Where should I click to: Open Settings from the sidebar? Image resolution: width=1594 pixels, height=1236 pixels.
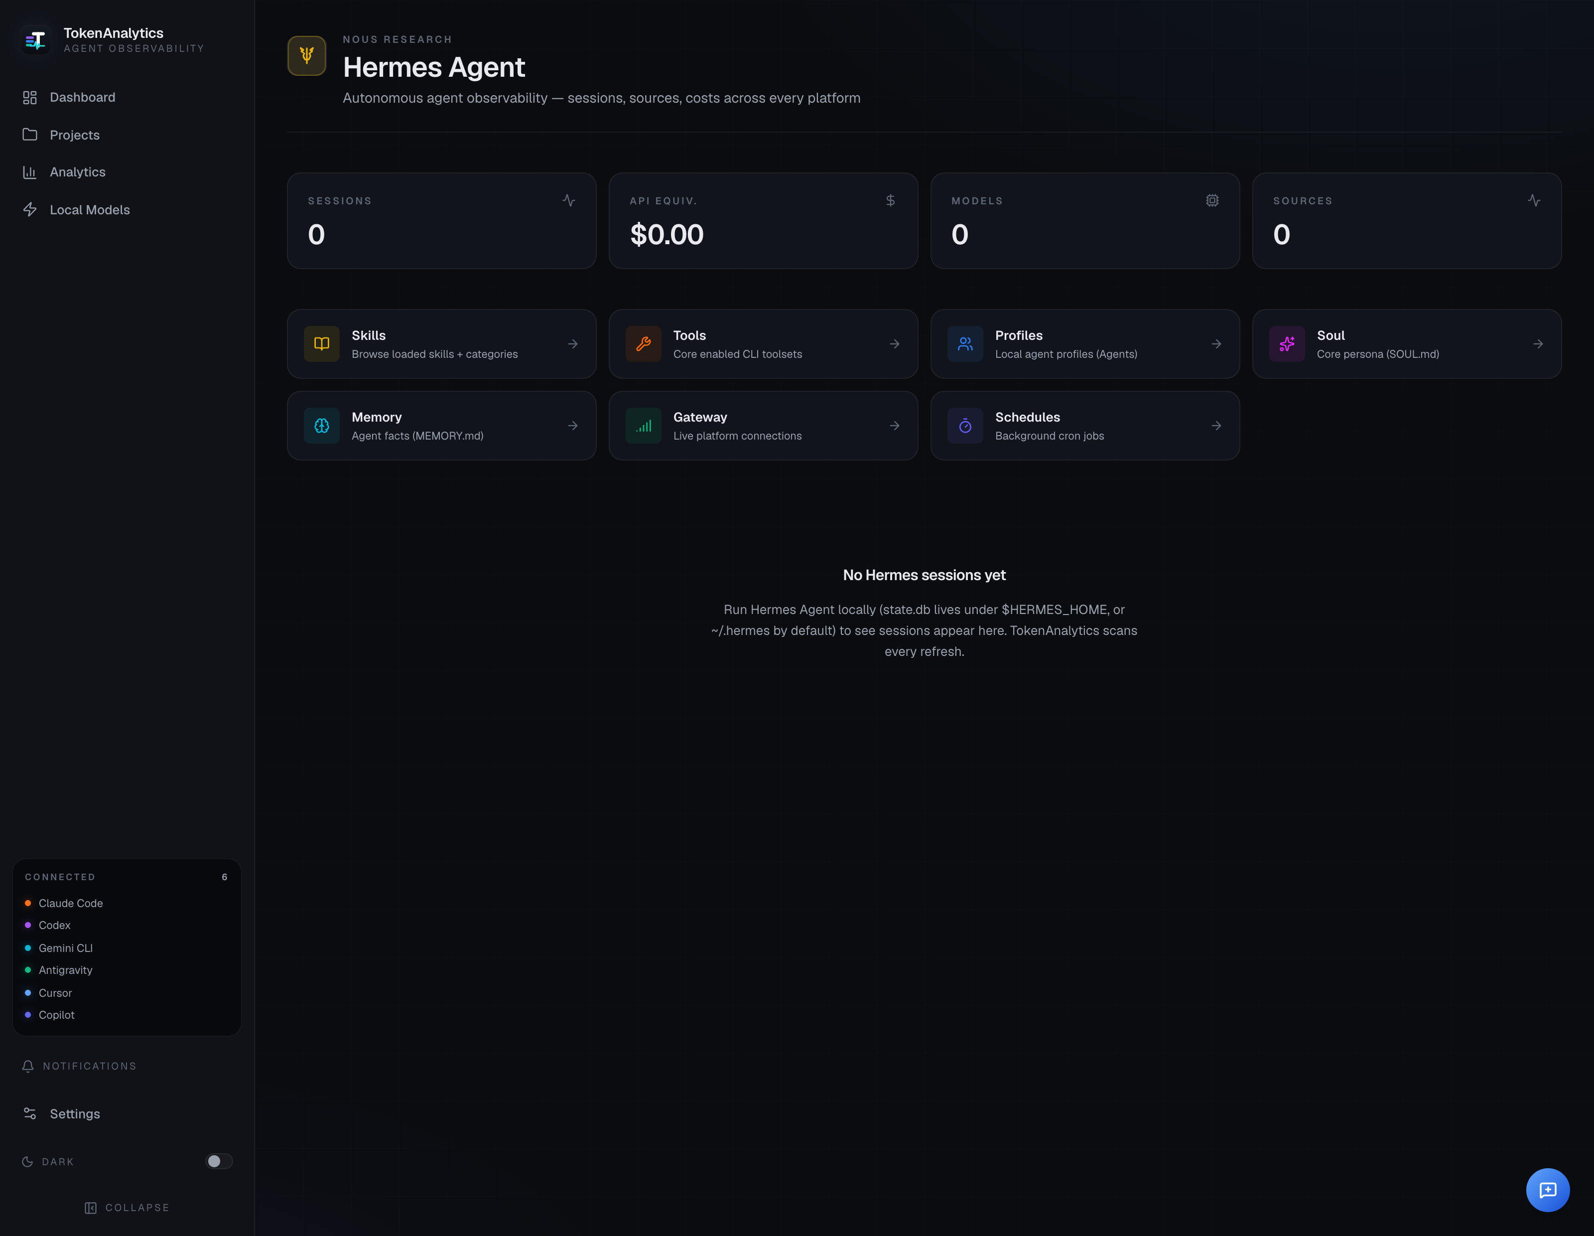tap(74, 1113)
